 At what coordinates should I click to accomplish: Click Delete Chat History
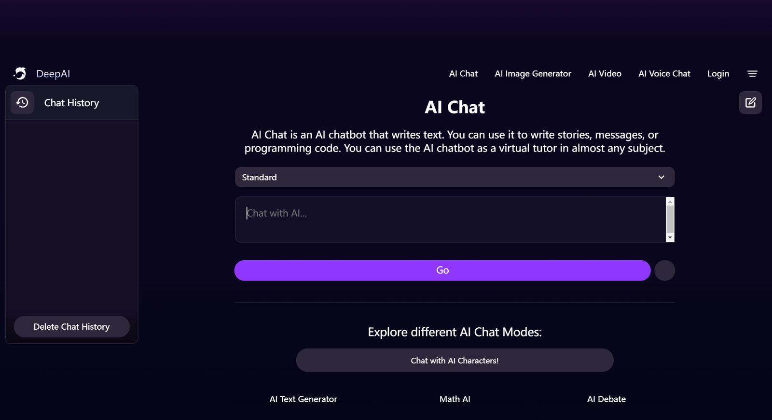71,326
